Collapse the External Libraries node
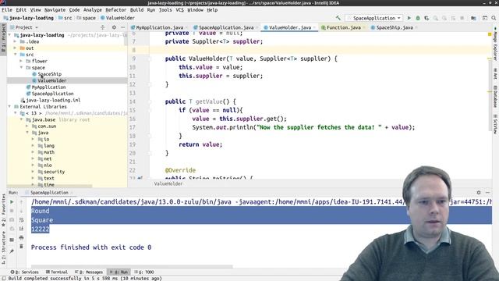Viewport: 499px width, 281px height. (x=9, y=106)
